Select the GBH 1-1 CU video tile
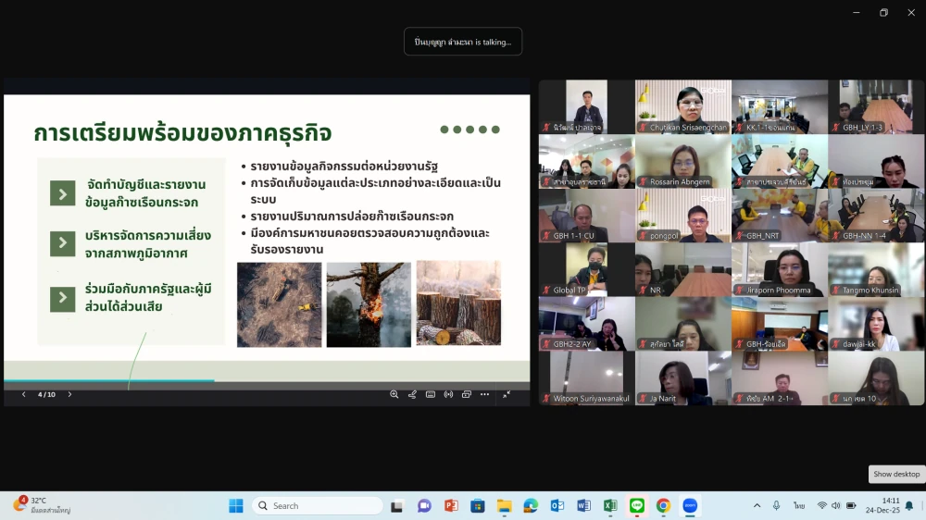The image size is (926, 520). [x=587, y=216]
